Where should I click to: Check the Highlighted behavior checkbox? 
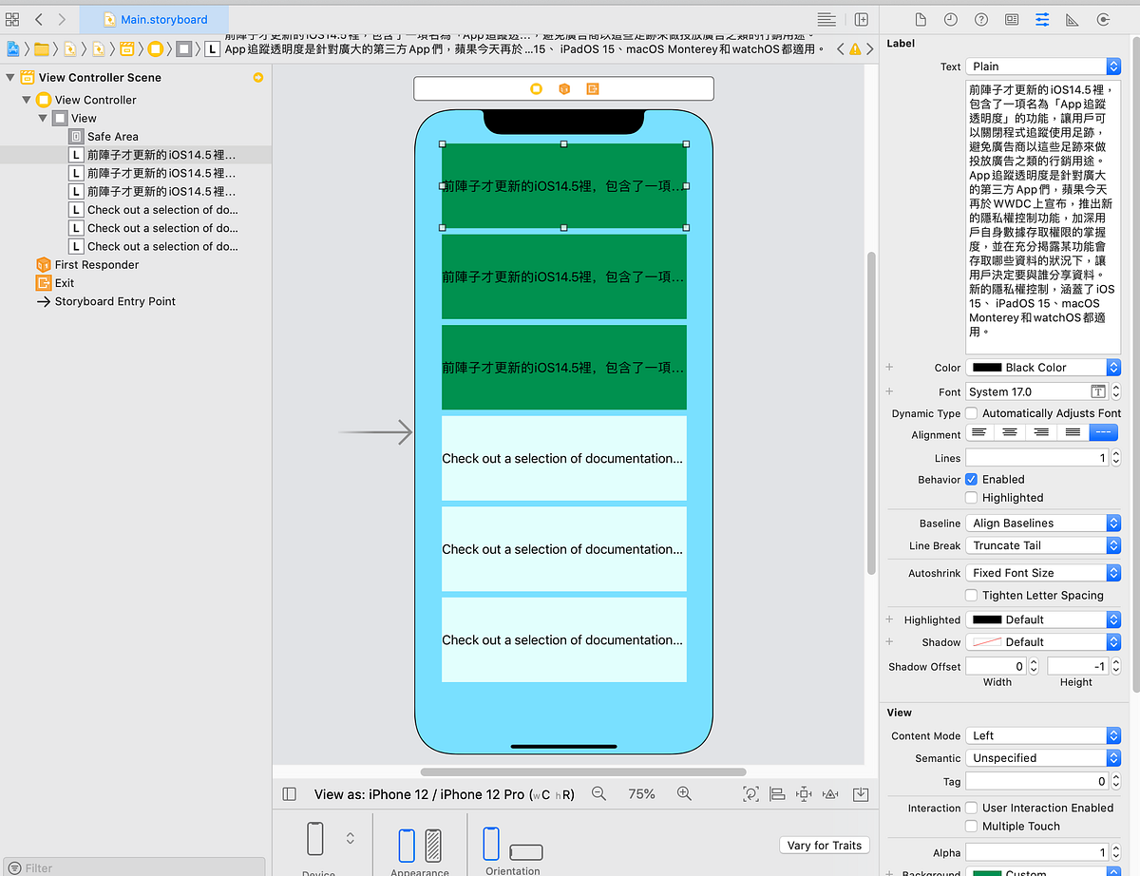coord(971,497)
